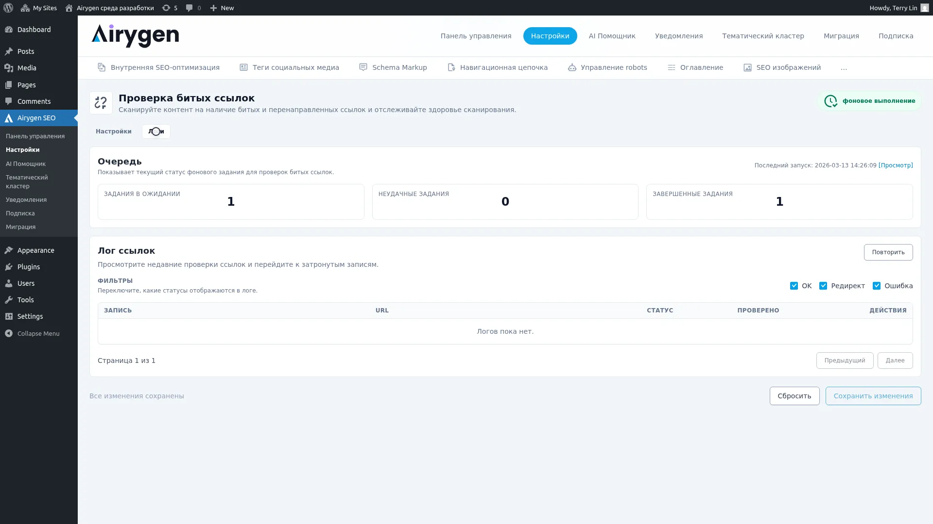Open My Sites menu in admin bar
This screenshot has height=524, width=933.
tap(39, 8)
